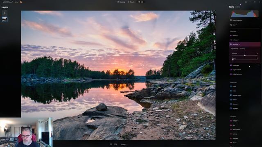Select the Tools panel tab
The height and width of the screenshot is (147, 262).
point(231,7)
